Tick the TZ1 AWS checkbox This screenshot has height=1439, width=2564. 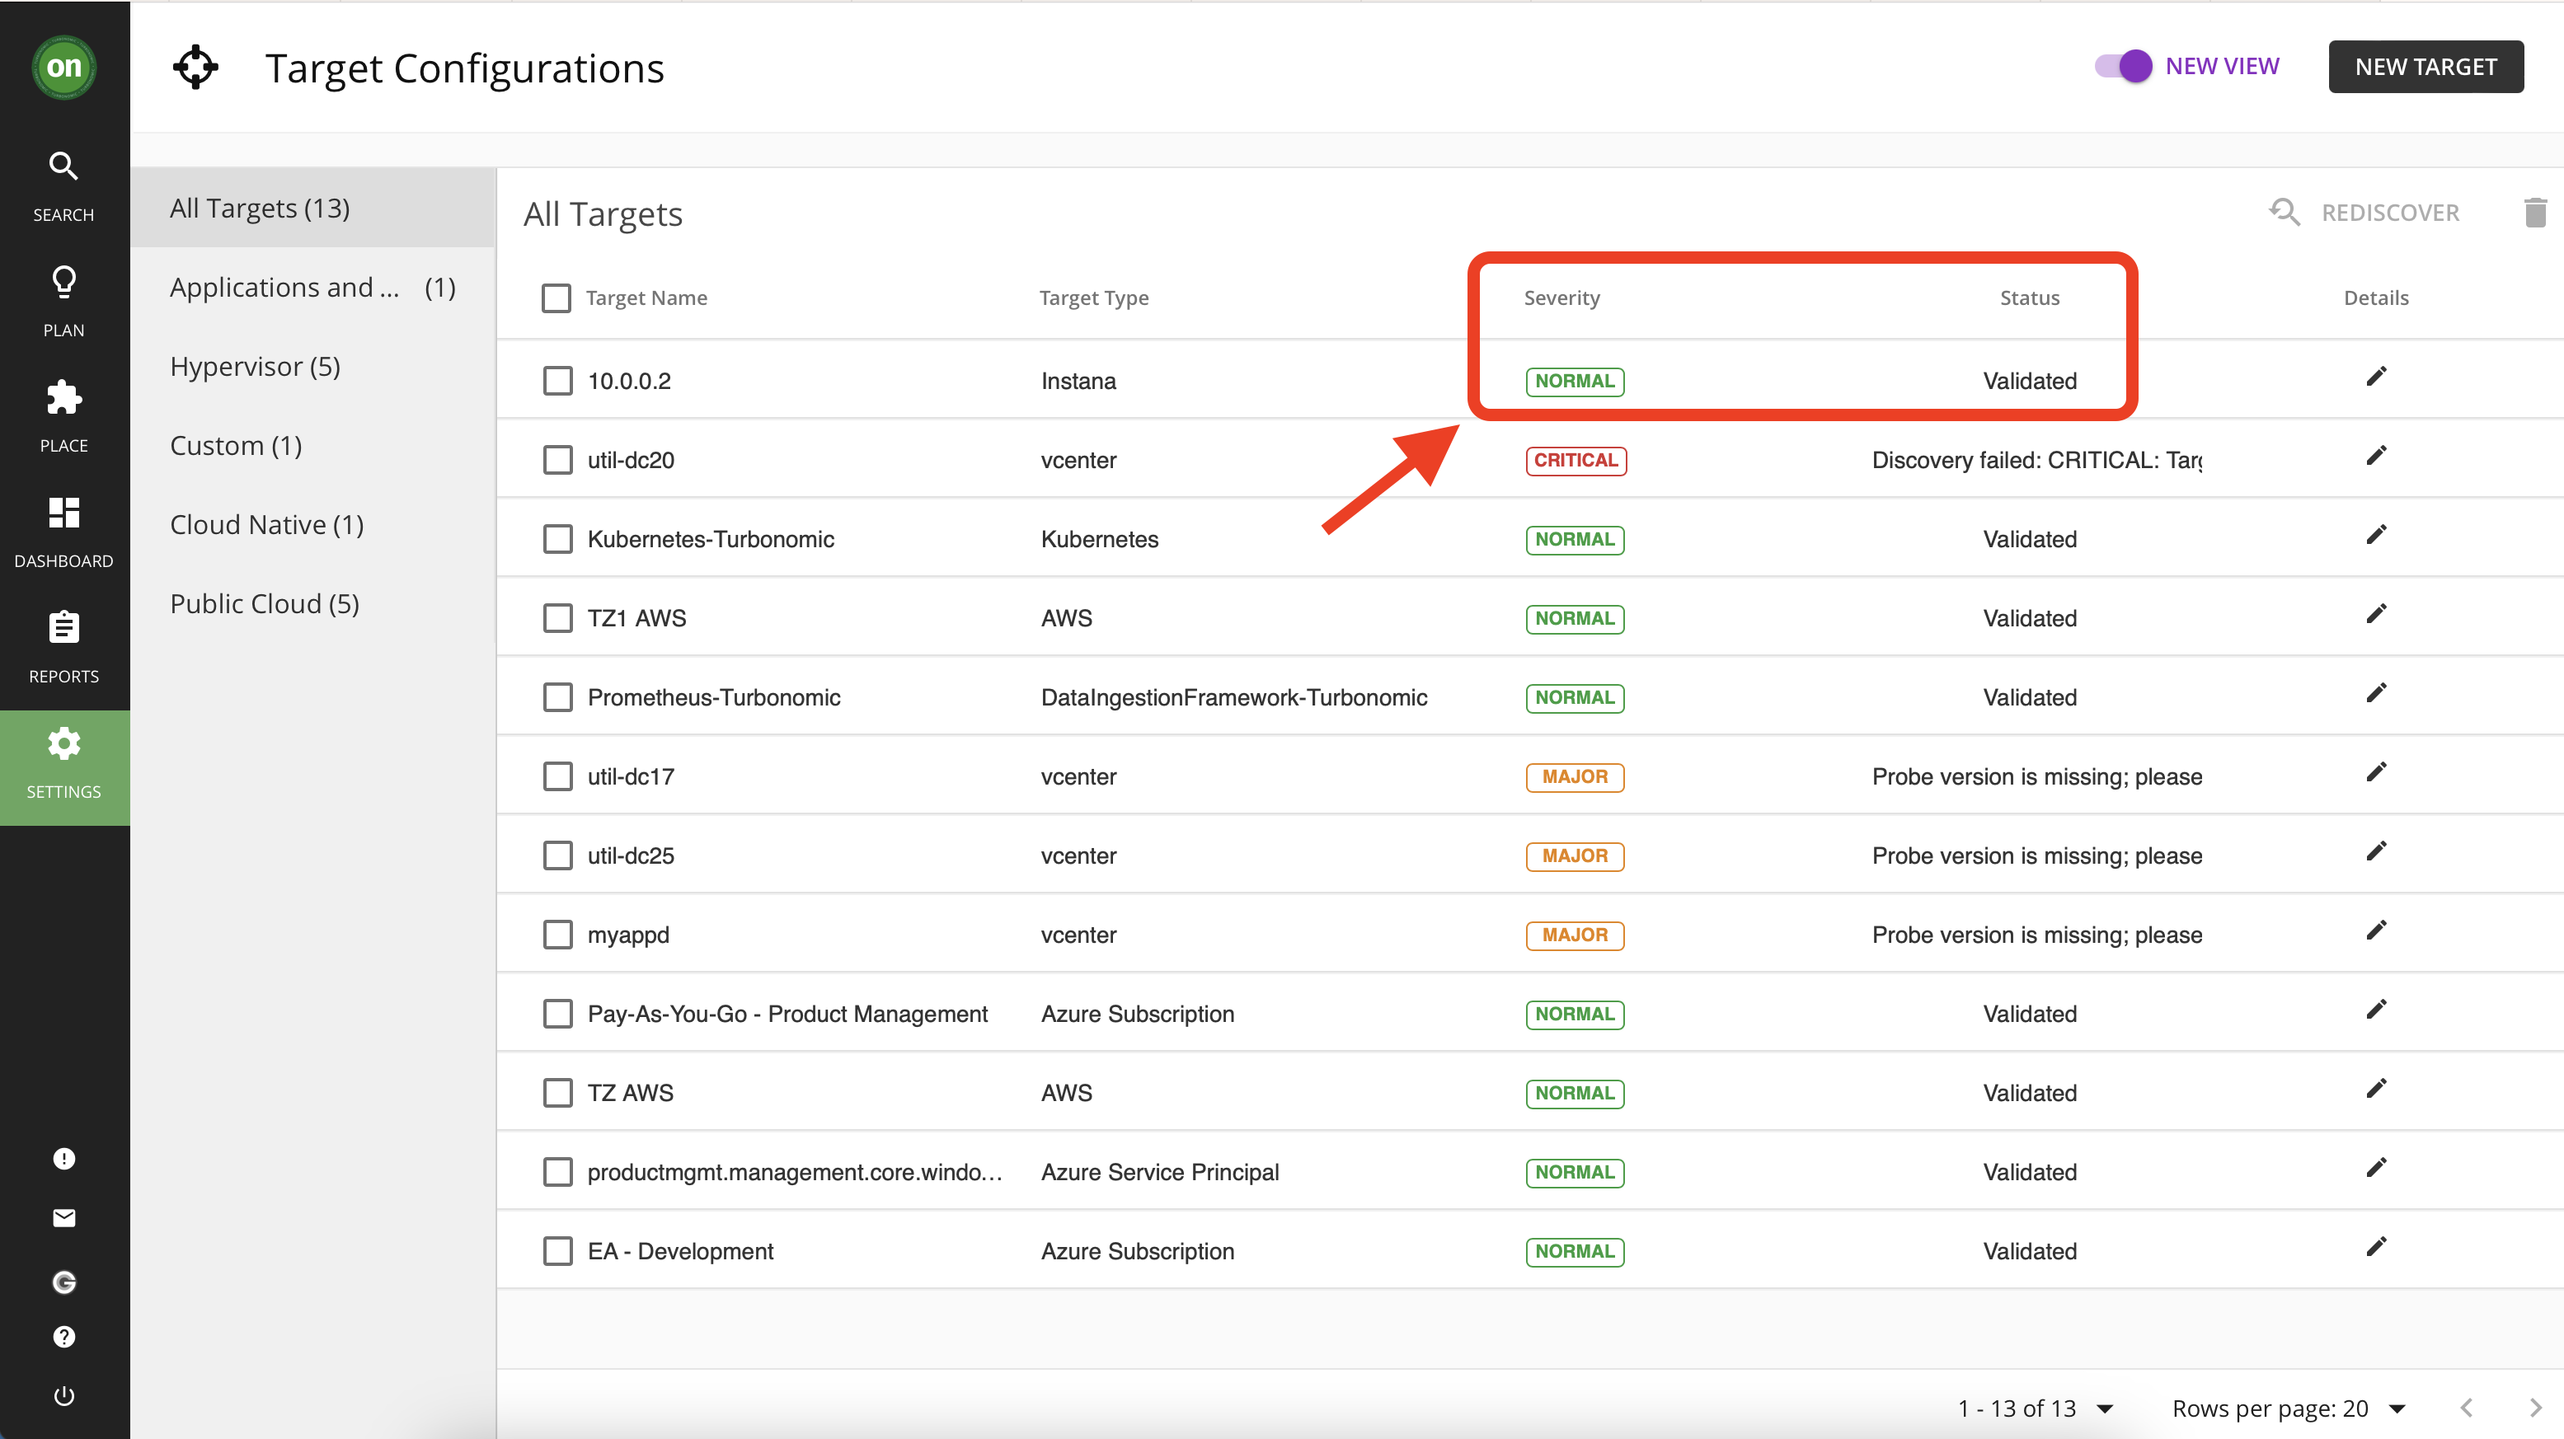(x=557, y=618)
